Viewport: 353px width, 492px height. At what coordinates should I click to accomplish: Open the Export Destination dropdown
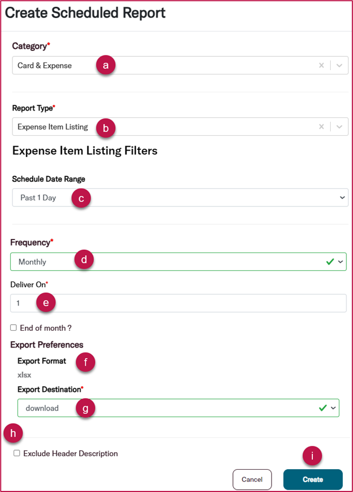click(334, 408)
